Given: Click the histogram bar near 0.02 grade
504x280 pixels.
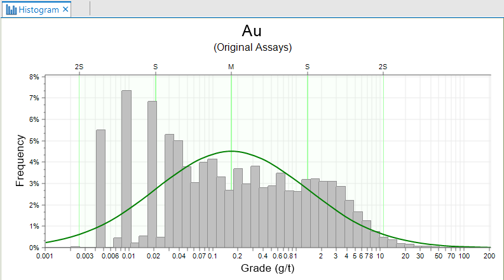Looking at the screenshot, I should click(153, 175).
